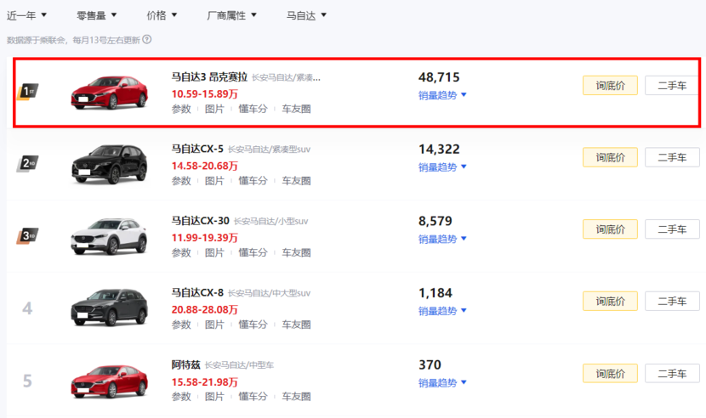Open 图片 for 阿特兹
706x418 pixels.
coord(214,397)
